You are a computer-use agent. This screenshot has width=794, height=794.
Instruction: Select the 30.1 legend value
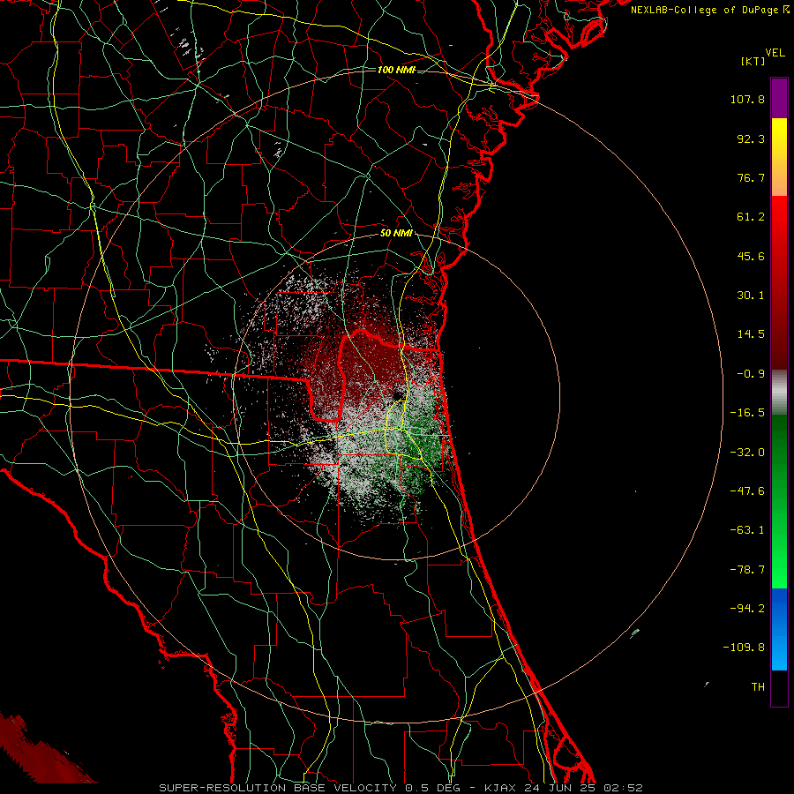coord(751,296)
